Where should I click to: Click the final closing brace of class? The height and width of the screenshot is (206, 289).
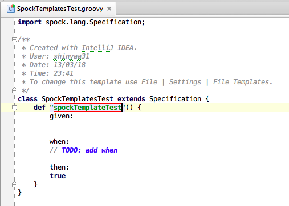[20, 193]
